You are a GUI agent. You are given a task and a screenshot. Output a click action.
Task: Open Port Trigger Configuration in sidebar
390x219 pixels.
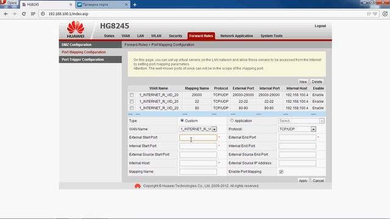[90, 60]
